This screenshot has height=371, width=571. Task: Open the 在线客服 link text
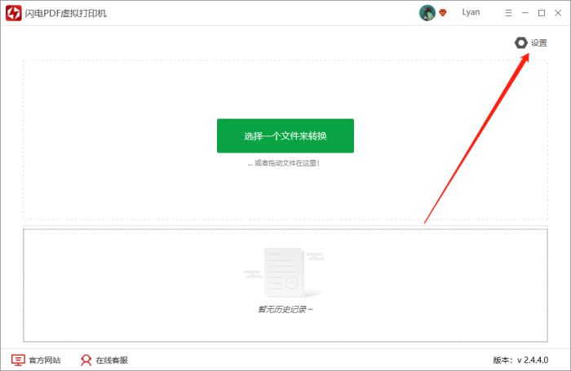112,360
